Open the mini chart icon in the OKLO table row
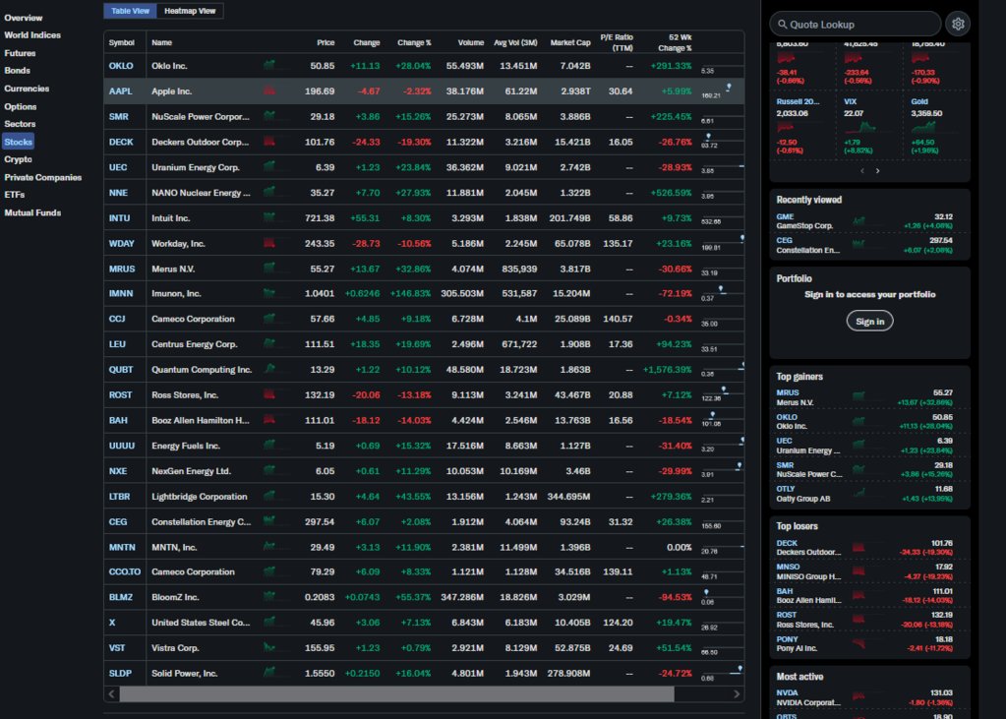 pyautogui.click(x=269, y=65)
